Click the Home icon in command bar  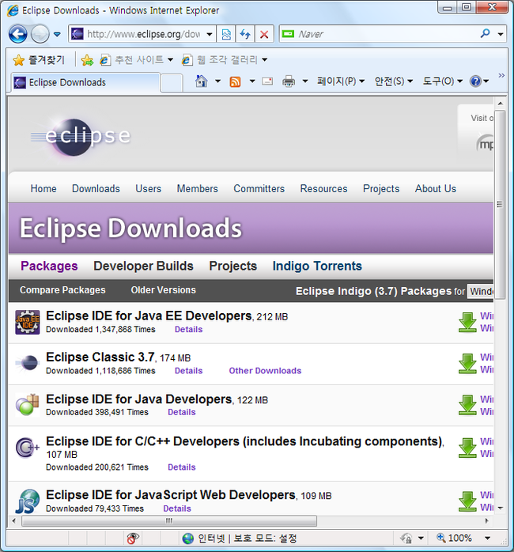tap(202, 81)
